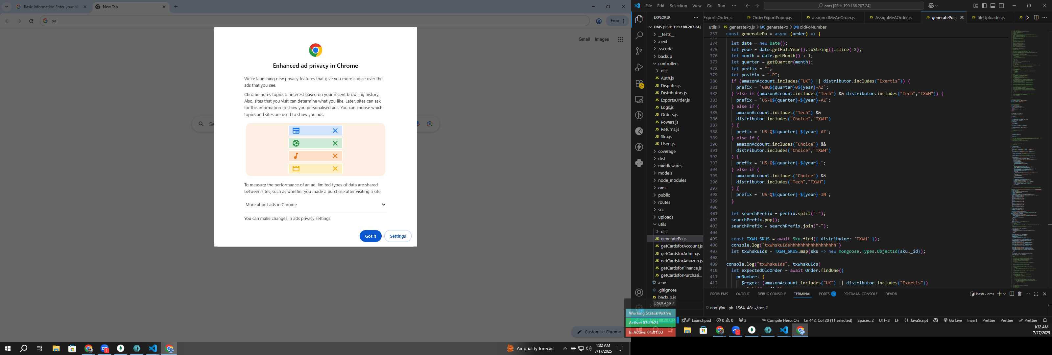Open the Gmail link
This screenshot has width=1052, height=355.
pyautogui.click(x=584, y=39)
